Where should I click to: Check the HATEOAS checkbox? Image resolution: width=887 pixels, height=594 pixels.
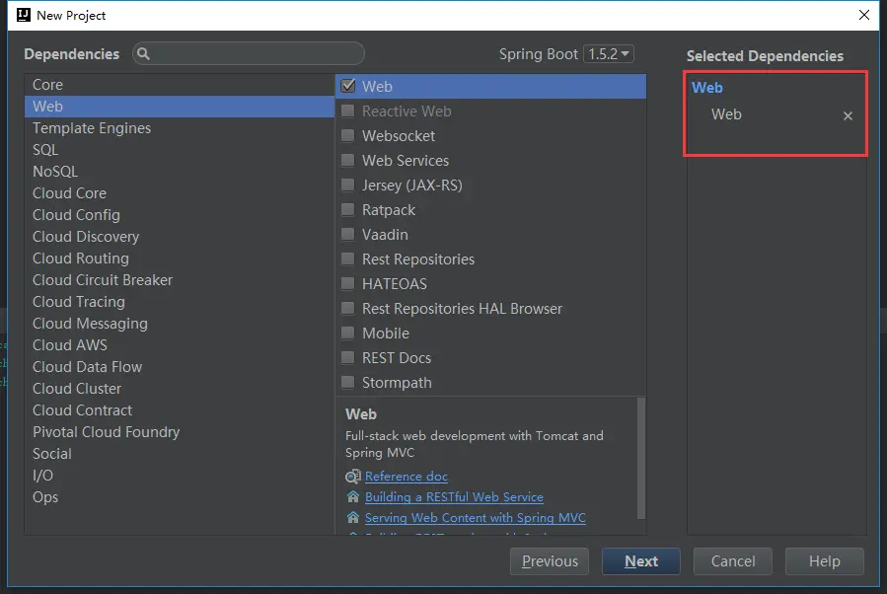click(348, 283)
